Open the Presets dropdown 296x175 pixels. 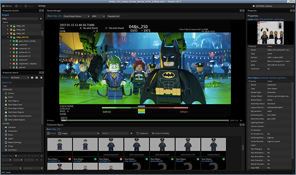coord(19,78)
